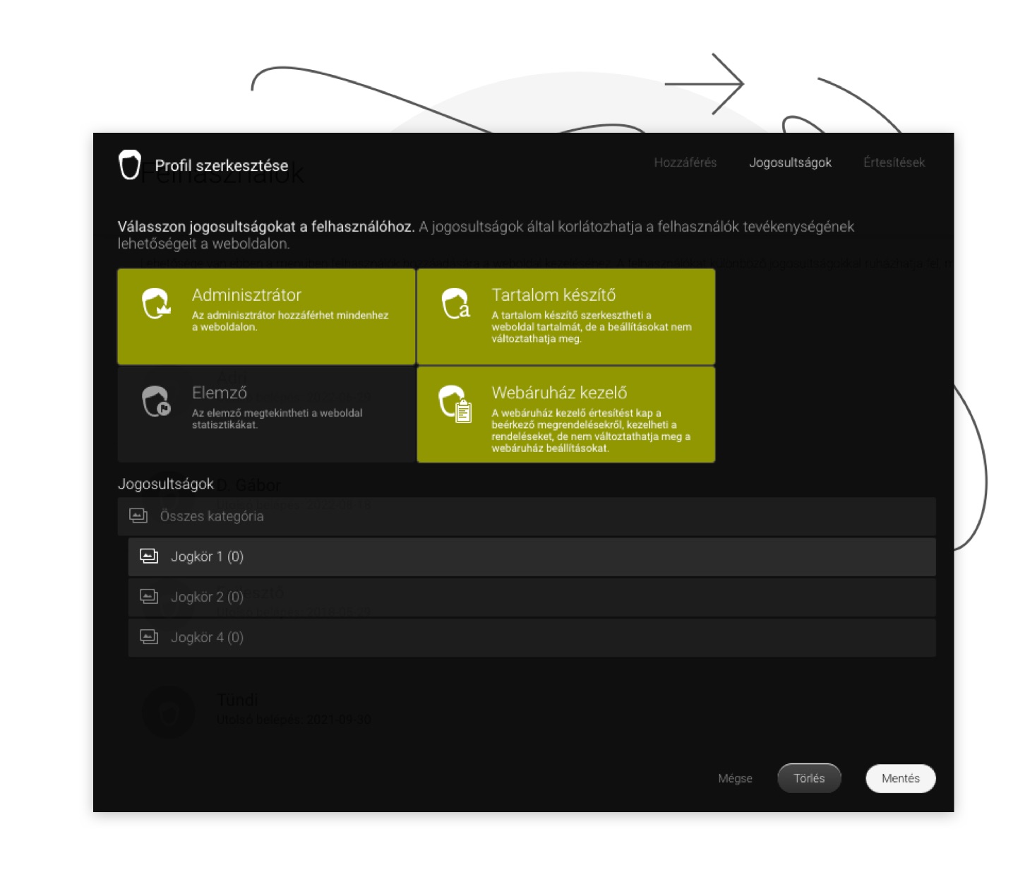Switch to the Hozzáférés tab
1018x887 pixels.
coord(685,162)
